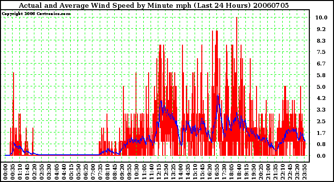Click the 03:30 time axis label
The image size is (334, 182).
(49, 172)
